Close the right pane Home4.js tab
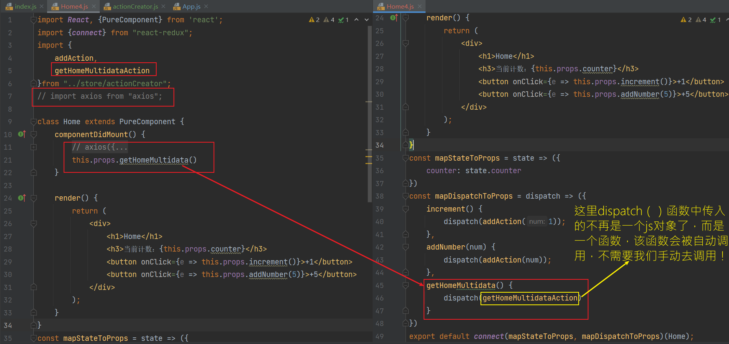This screenshot has height=344, width=729. tap(420, 6)
